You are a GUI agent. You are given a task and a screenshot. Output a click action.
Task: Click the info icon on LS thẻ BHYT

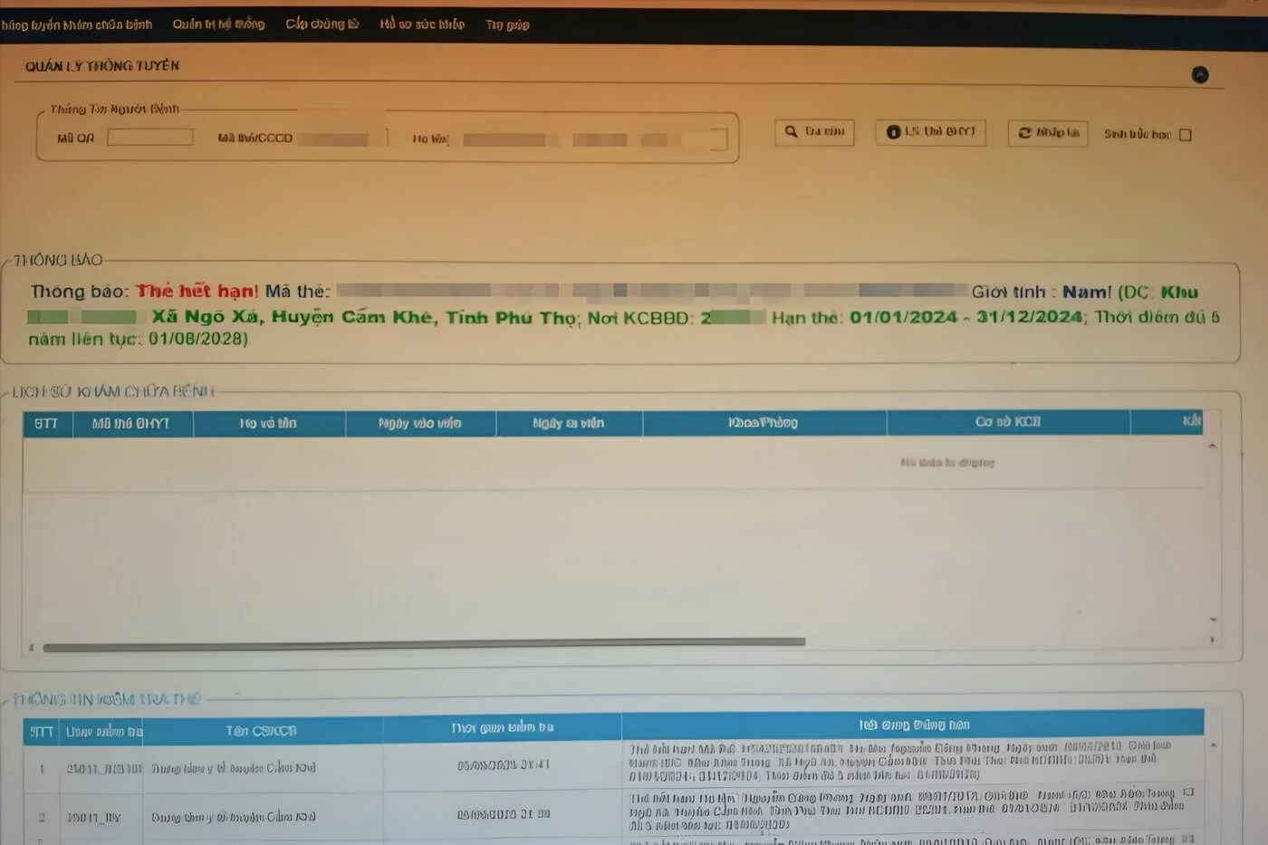[x=893, y=132]
